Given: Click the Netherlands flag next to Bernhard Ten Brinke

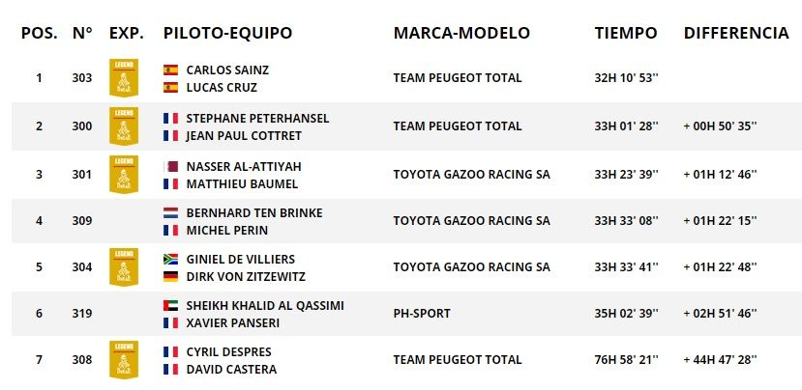Looking at the screenshot, I should pyautogui.click(x=171, y=212).
